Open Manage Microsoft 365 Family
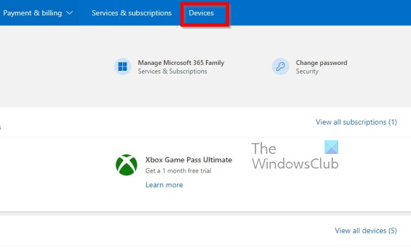The image size is (411, 248). pyautogui.click(x=181, y=63)
